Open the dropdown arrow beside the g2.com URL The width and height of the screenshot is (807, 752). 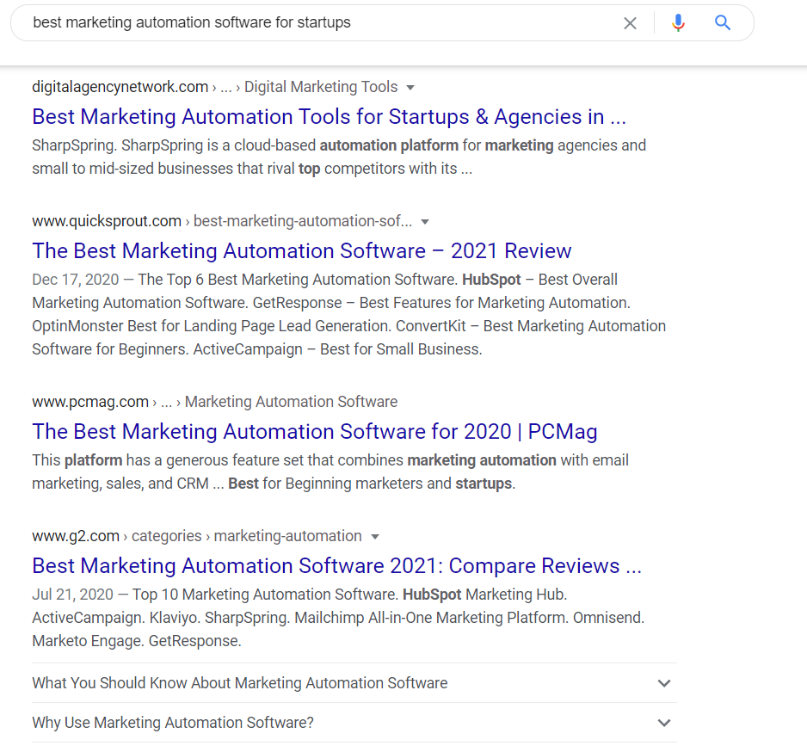click(x=375, y=537)
